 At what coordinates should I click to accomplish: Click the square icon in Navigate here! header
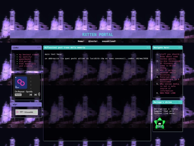[179, 47]
